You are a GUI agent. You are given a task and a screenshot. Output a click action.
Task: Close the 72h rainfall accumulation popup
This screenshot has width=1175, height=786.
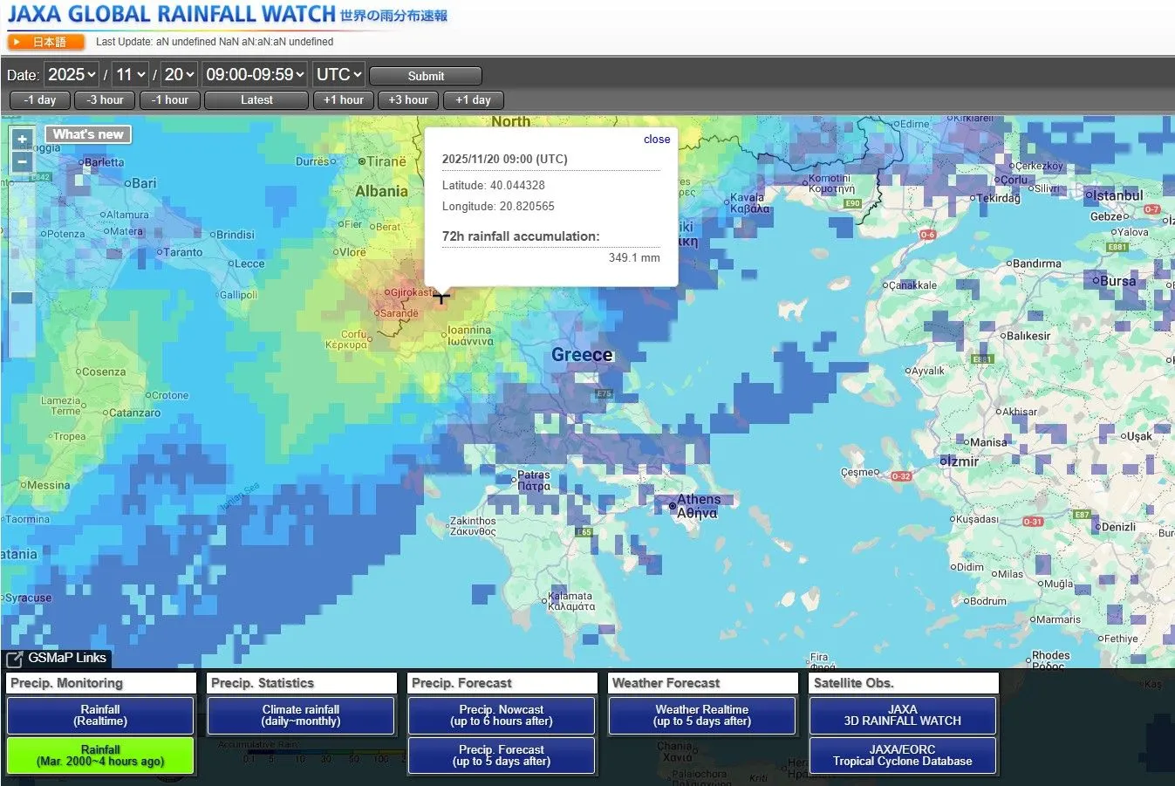click(x=656, y=140)
